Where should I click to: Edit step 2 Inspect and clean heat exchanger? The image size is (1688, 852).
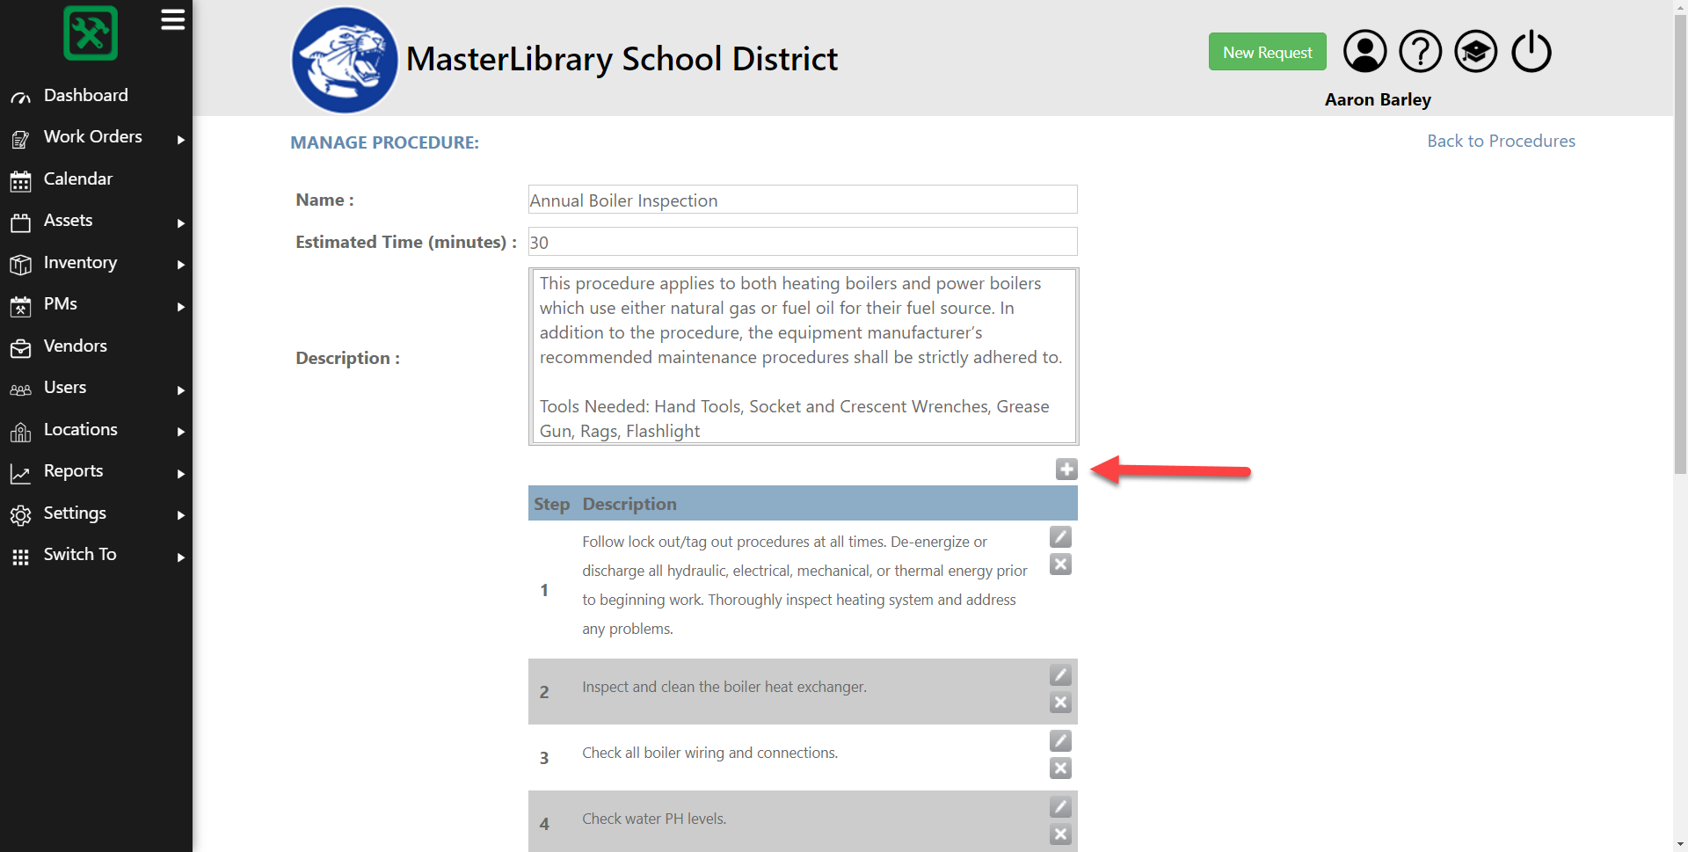[x=1060, y=675]
